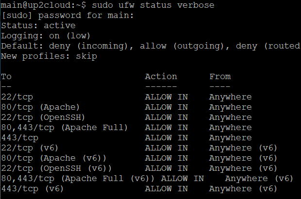Click the '80,443/tcp (Apache Full (v6))' rule entry
Viewport: 301px width, 199px height.
click(x=79, y=179)
